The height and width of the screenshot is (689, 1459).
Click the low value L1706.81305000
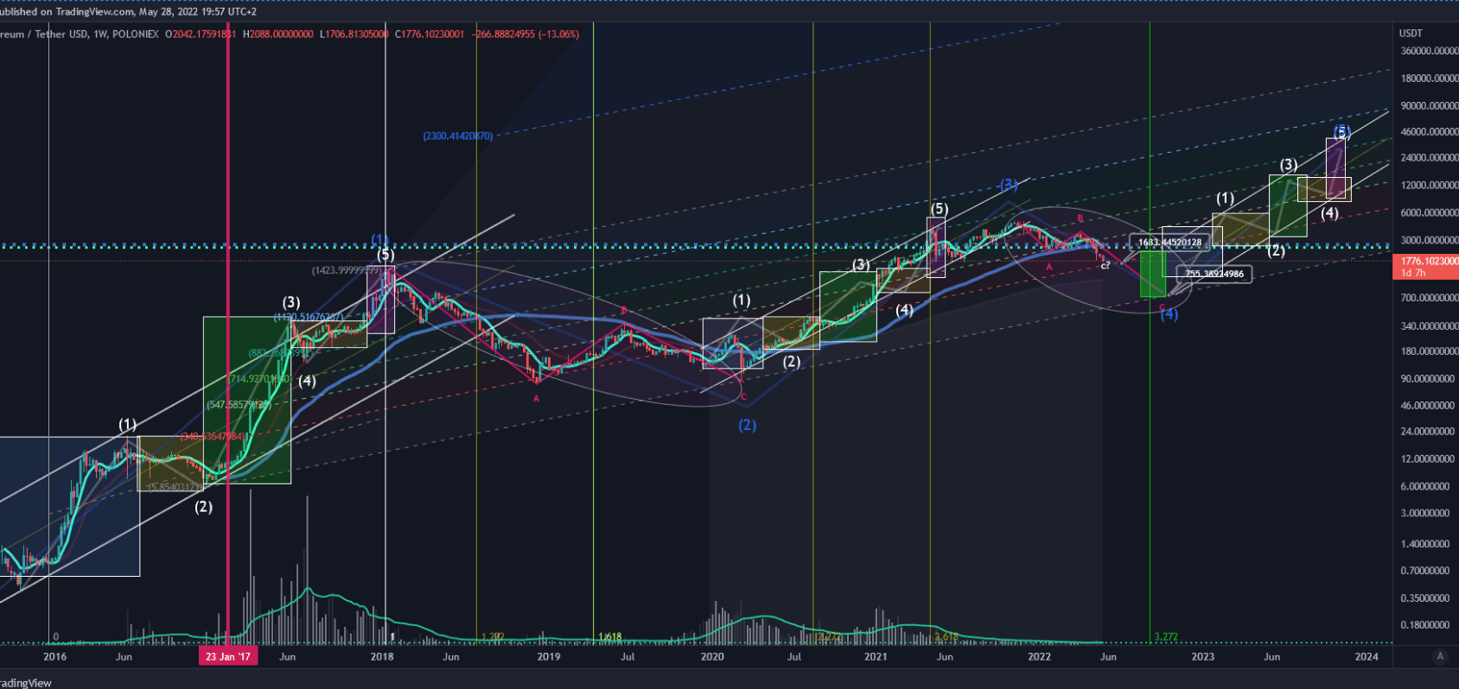click(354, 35)
